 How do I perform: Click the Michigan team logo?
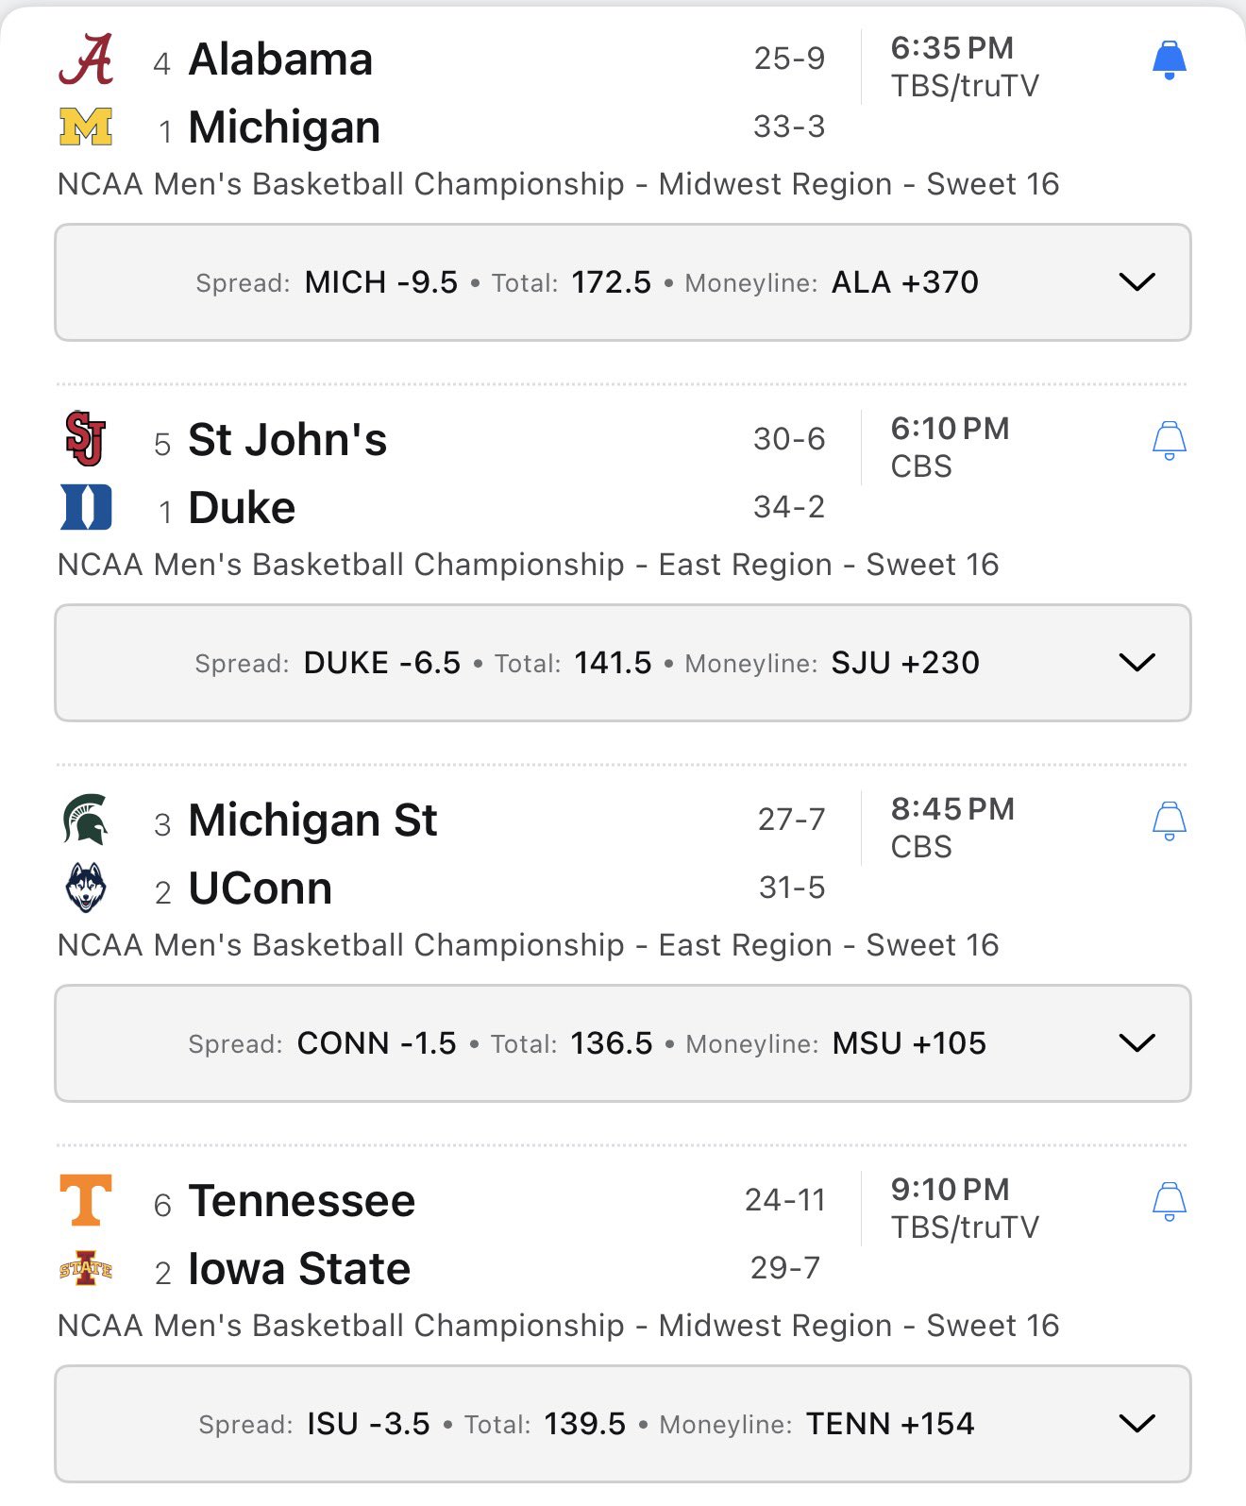pyautogui.click(x=86, y=127)
